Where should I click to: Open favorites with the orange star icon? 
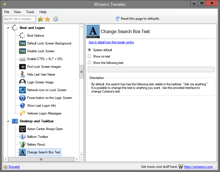pos(47,19)
